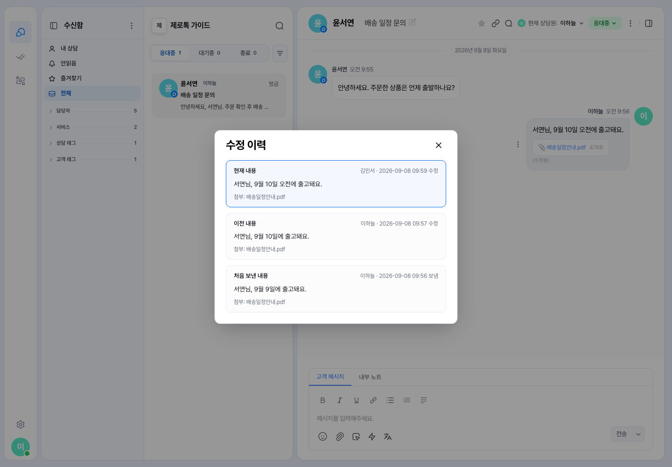Search in 제로톡 가이드 conversation list
The height and width of the screenshot is (467, 672).
280,26
